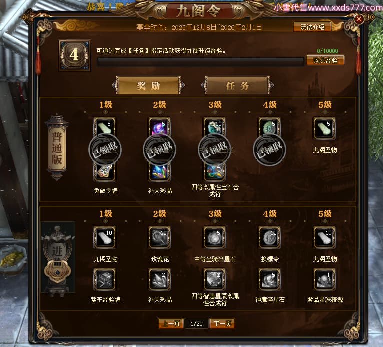Click the 购买经验 button
The width and height of the screenshot is (383, 347).
(325, 60)
